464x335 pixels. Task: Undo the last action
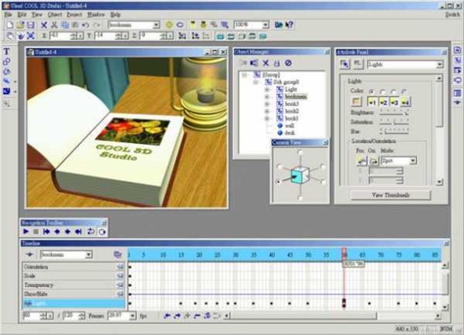86,25
